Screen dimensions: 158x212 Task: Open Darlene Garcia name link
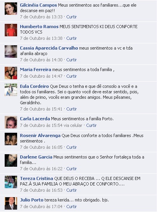click(x=36, y=157)
